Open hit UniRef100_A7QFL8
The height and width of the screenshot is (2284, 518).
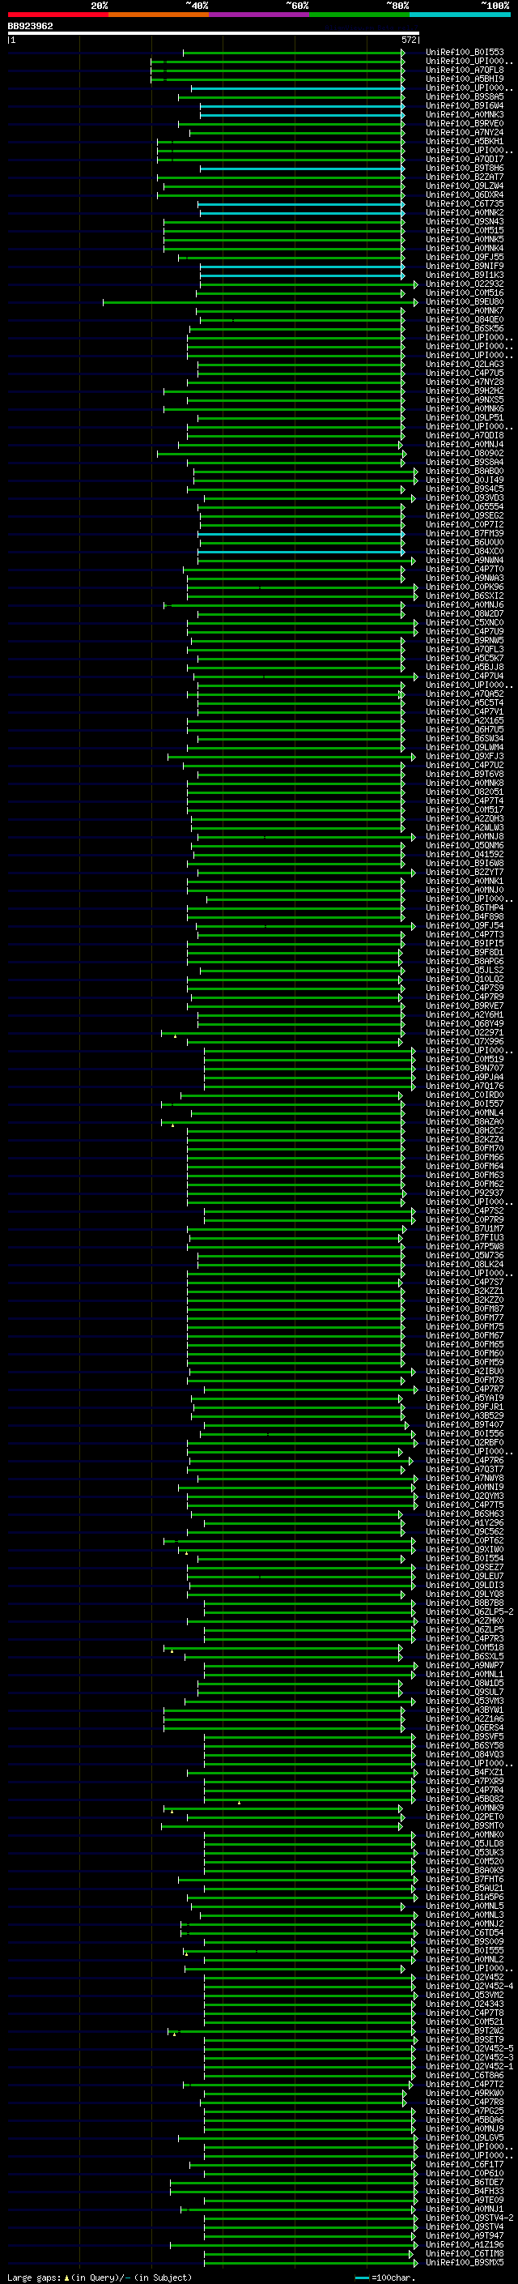tap(465, 70)
